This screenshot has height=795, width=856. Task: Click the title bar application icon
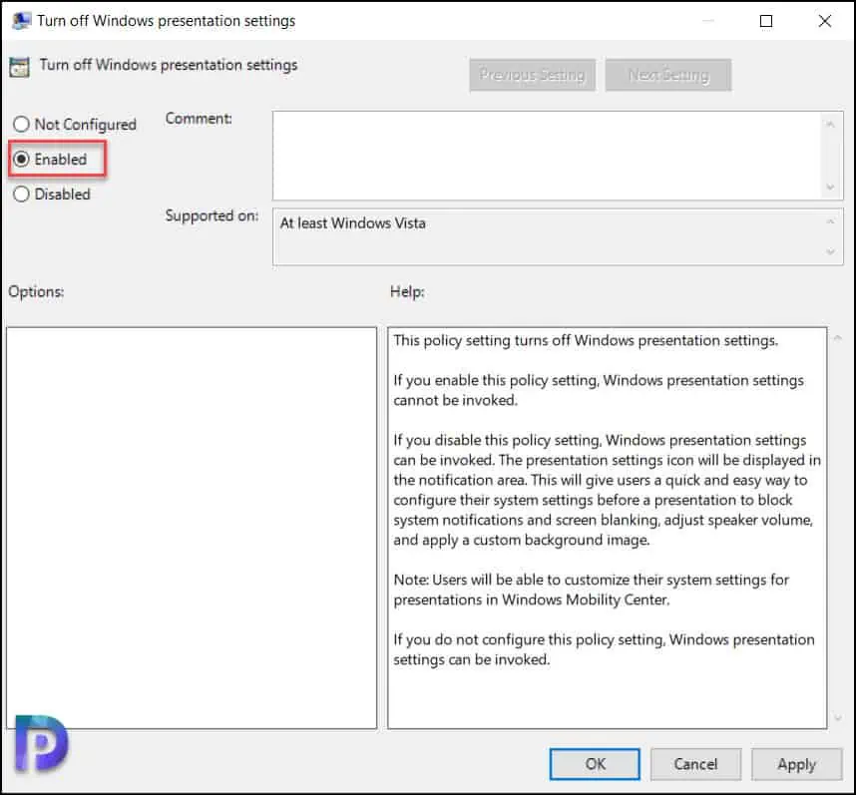[x=21, y=21]
